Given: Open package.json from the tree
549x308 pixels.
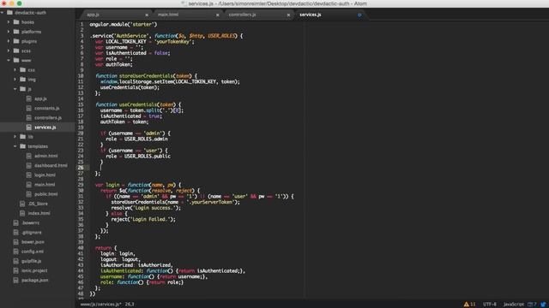Looking at the screenshot, I should (34, 280).
